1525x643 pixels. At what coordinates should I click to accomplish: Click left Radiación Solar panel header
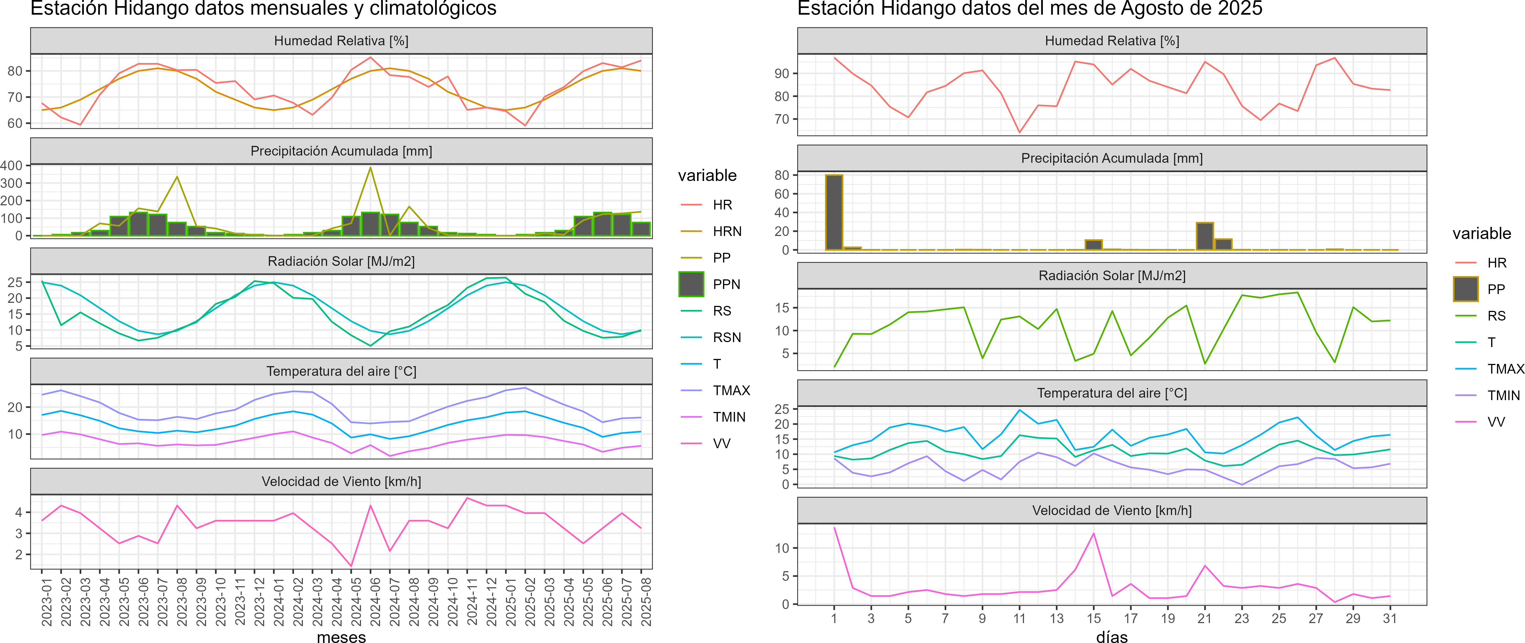[x=341, y=261]
